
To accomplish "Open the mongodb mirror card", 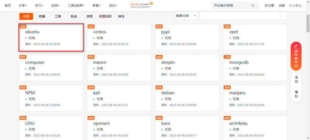I will click(255, 68).
